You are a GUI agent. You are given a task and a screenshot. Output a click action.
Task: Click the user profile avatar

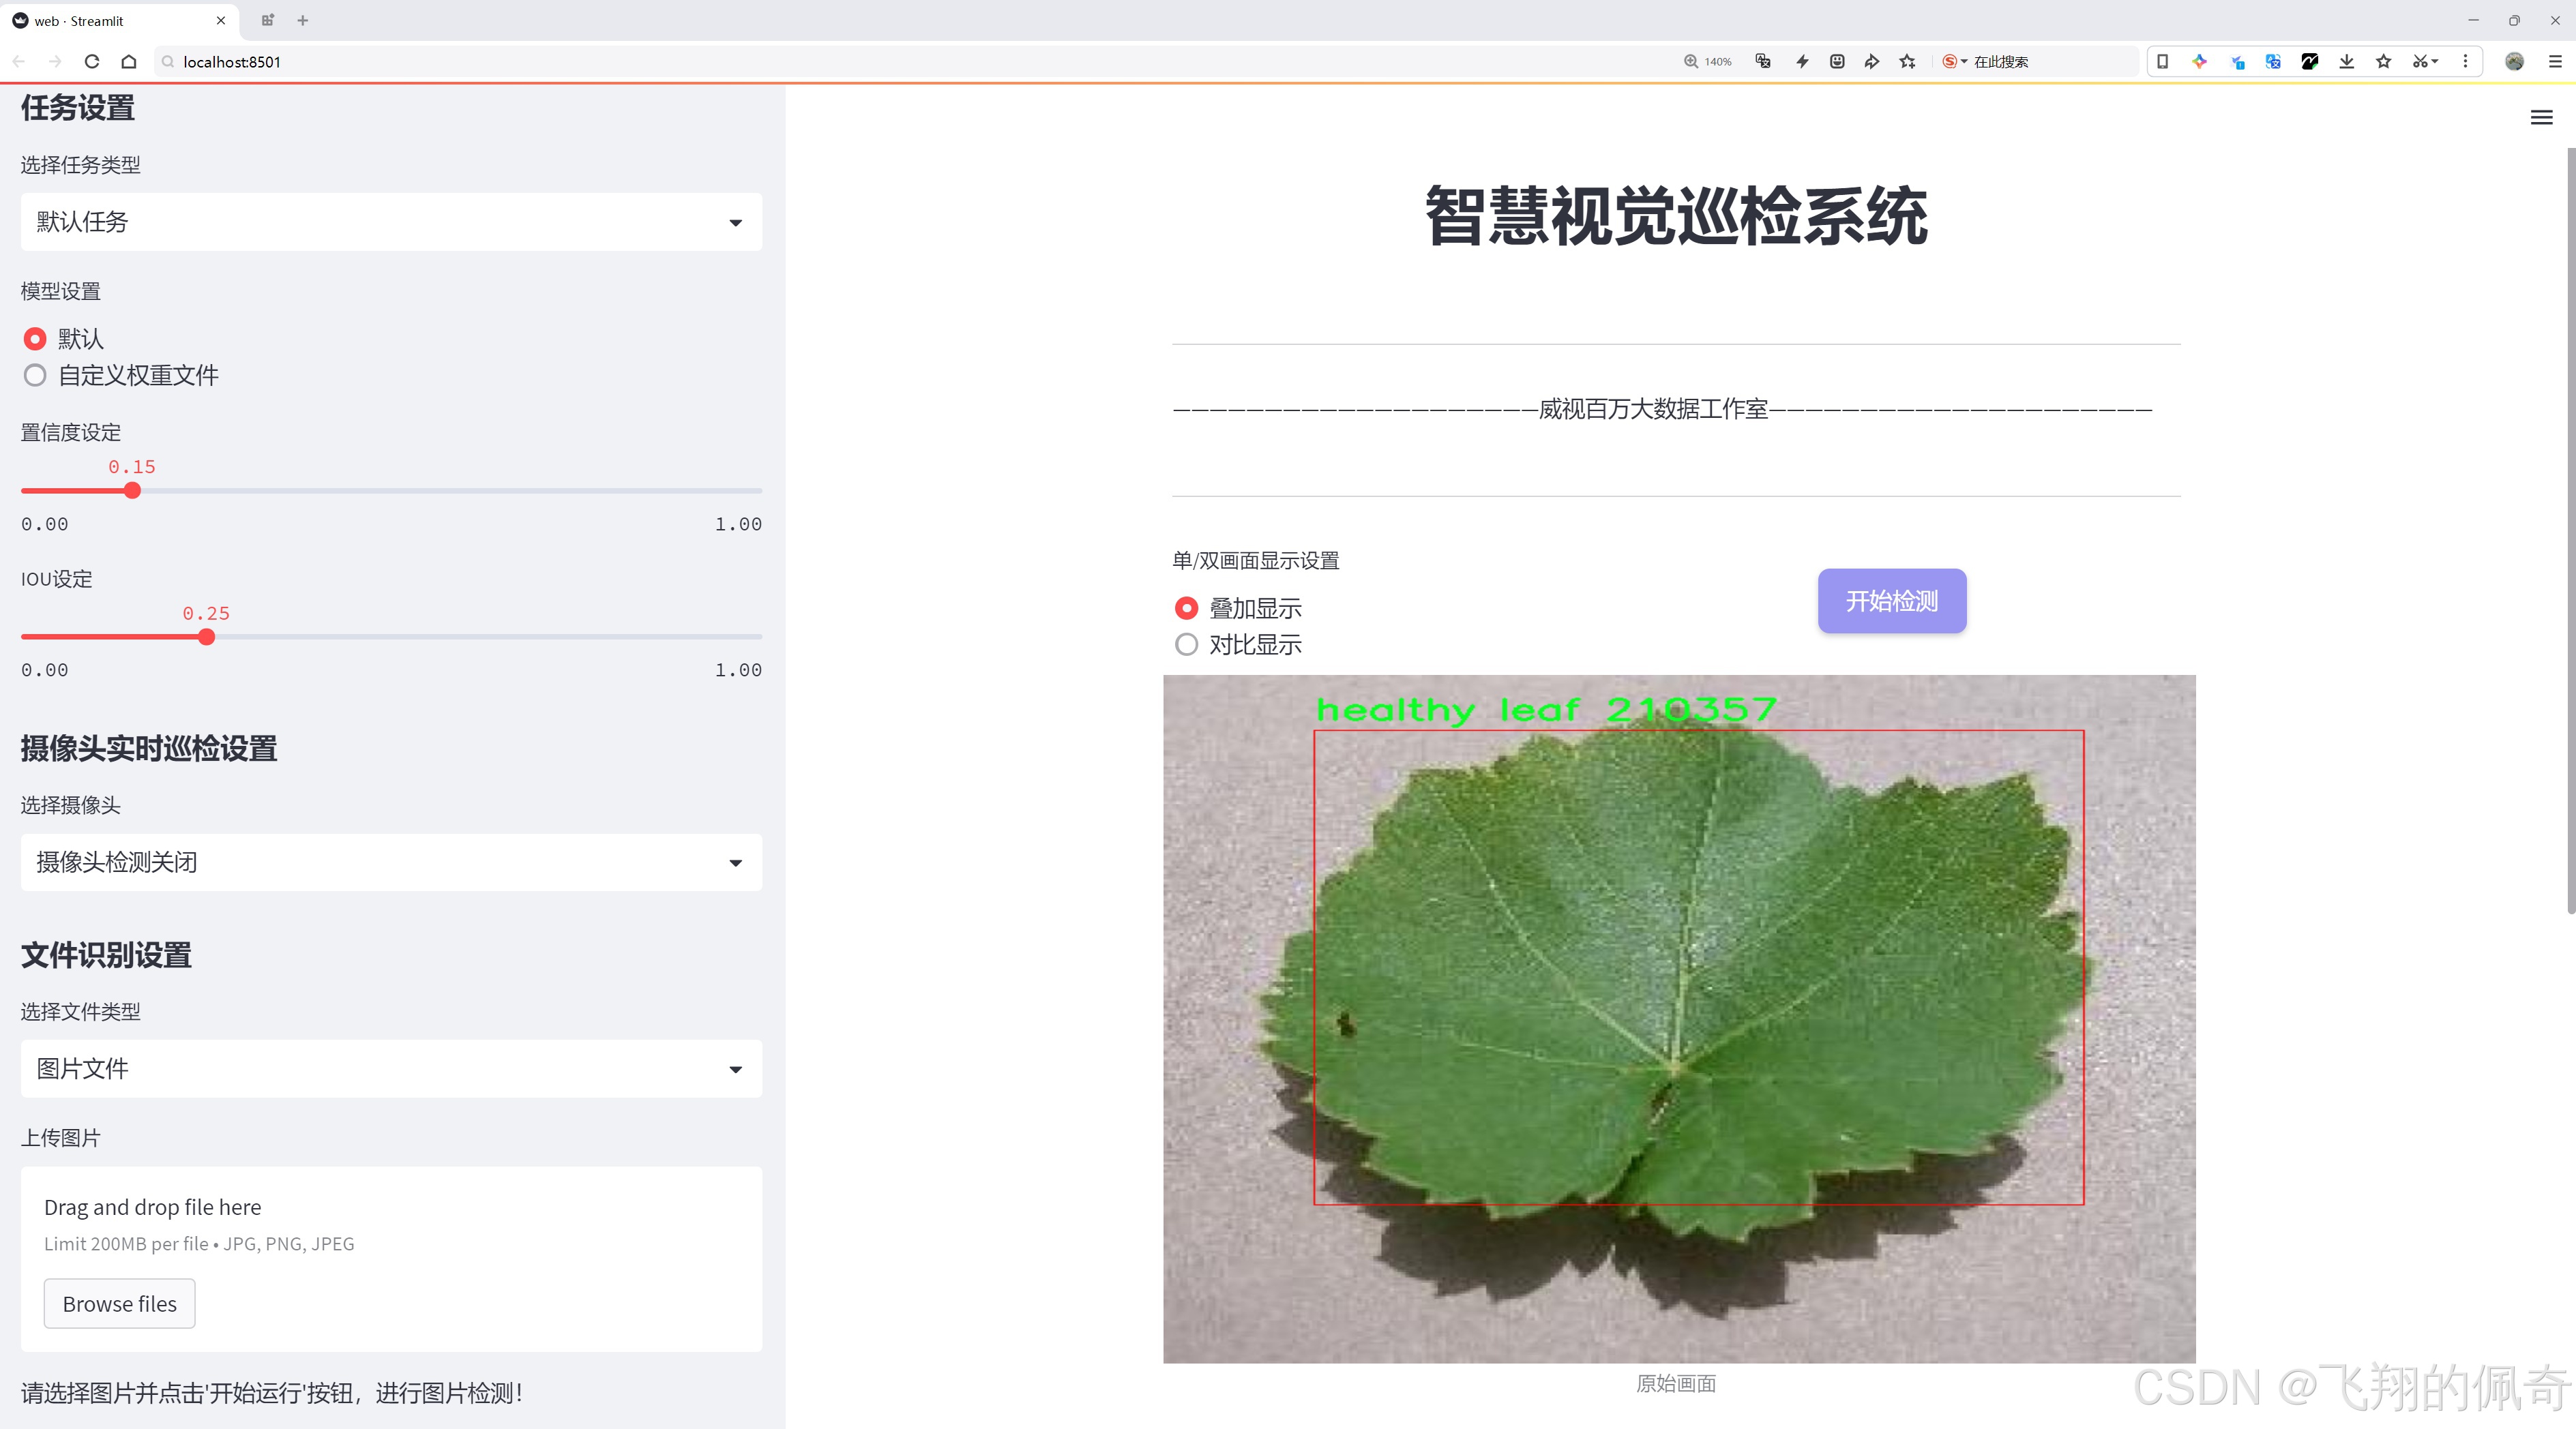[x=2514, y=62]
